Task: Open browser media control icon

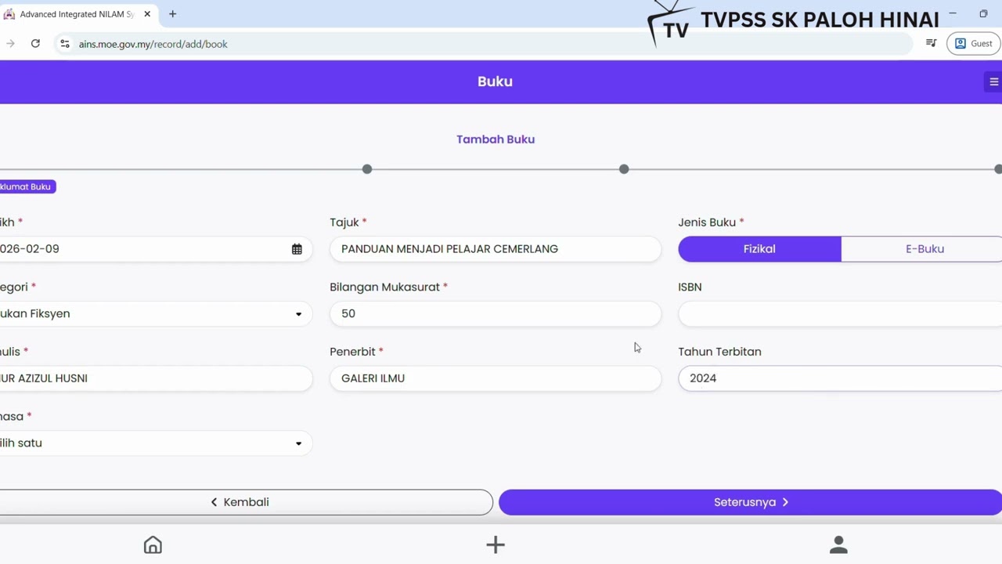Action: coord(931,44)
